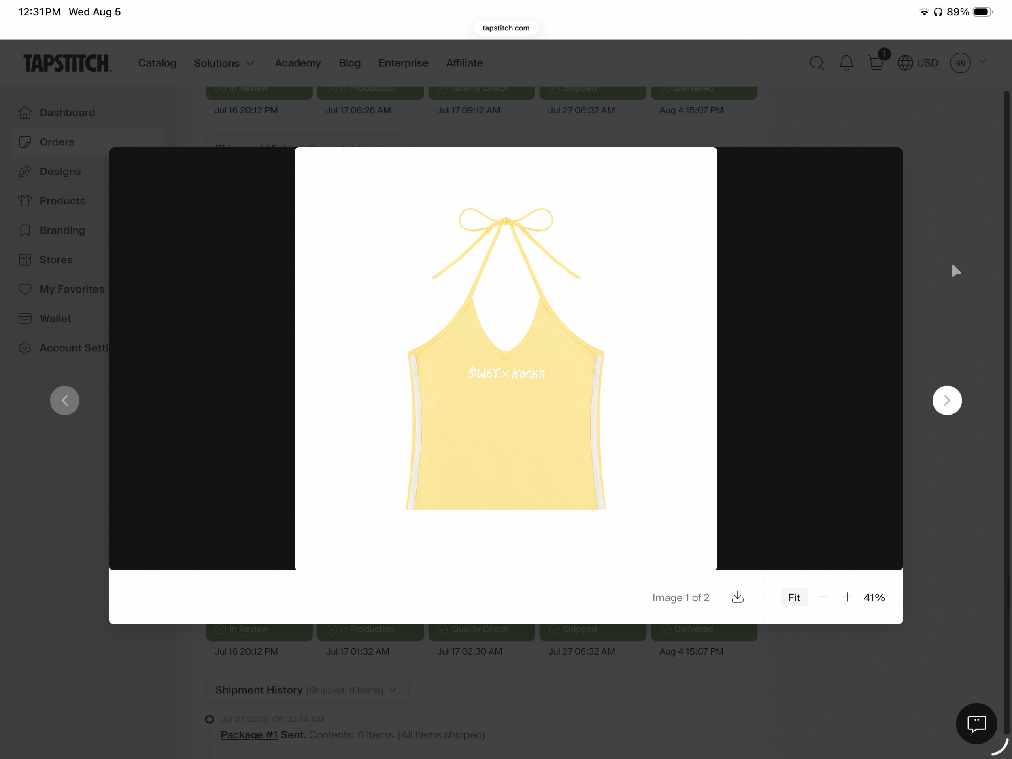The image size is (1012, 759).
Task: Click the Jul 17 01:32 AM timestamp
Action: (357, 651)
